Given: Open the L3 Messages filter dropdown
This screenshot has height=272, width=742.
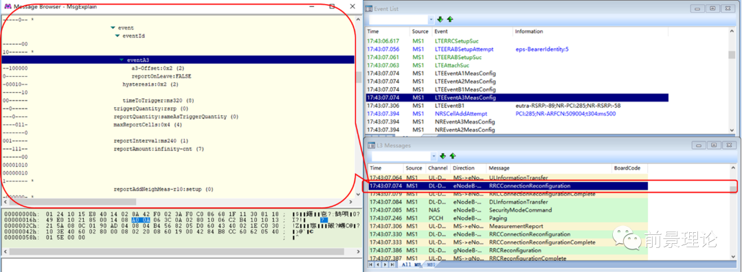Looking at the screenshot, I should (434, 156).
